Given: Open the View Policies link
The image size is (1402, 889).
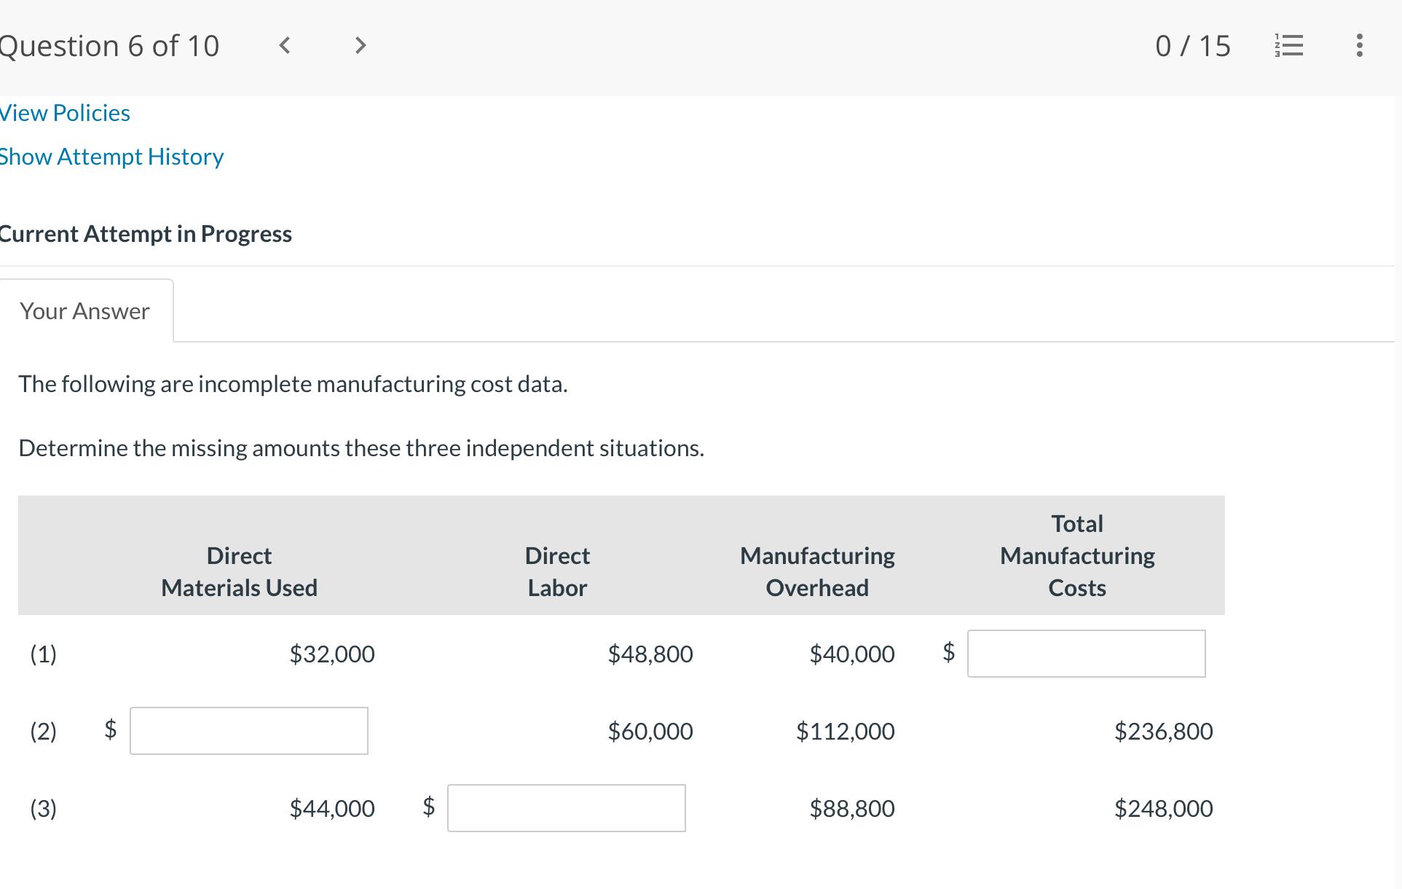Looking at the screenshot, I should [65, 113].
